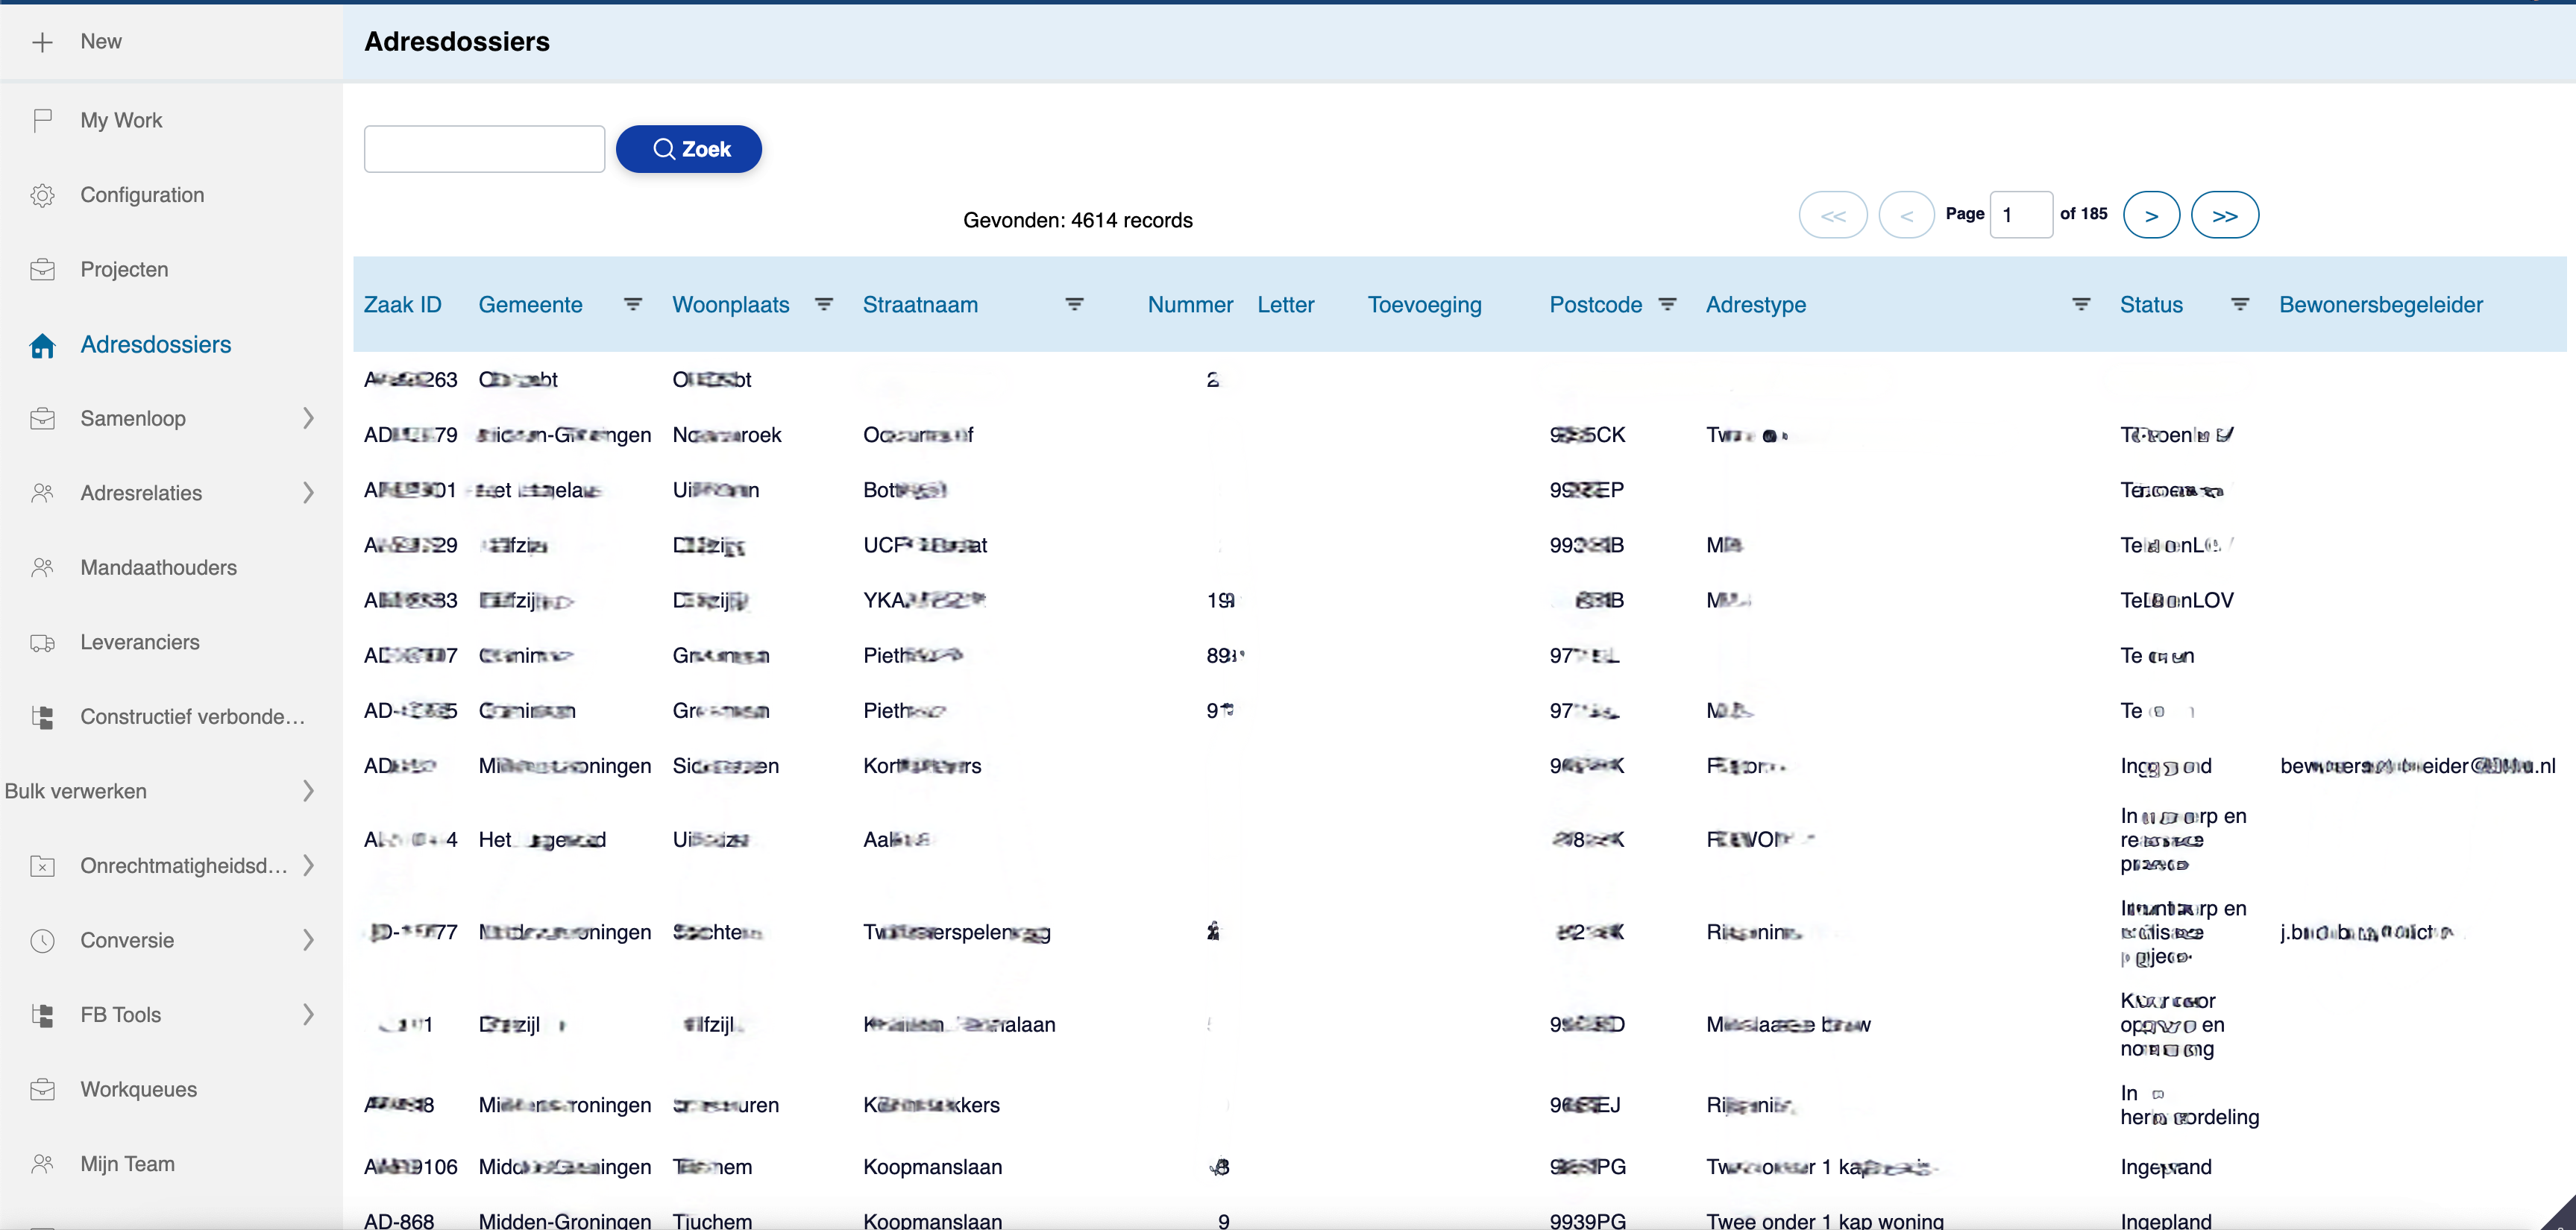This screenshot has width=2576, height=1230.
Task: Filter the Postcode column
Action: click(x=1667, y=303)
